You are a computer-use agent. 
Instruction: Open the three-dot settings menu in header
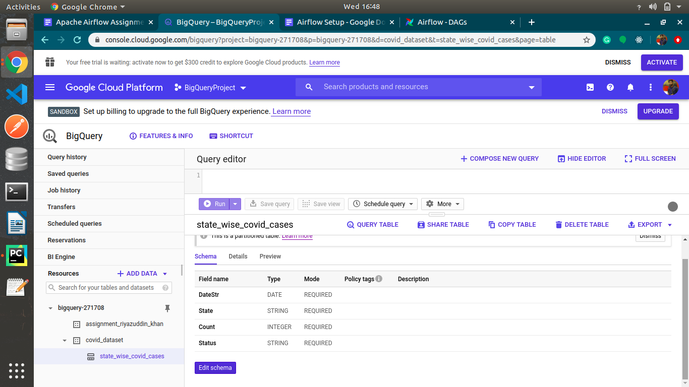(x=651, y=87)
